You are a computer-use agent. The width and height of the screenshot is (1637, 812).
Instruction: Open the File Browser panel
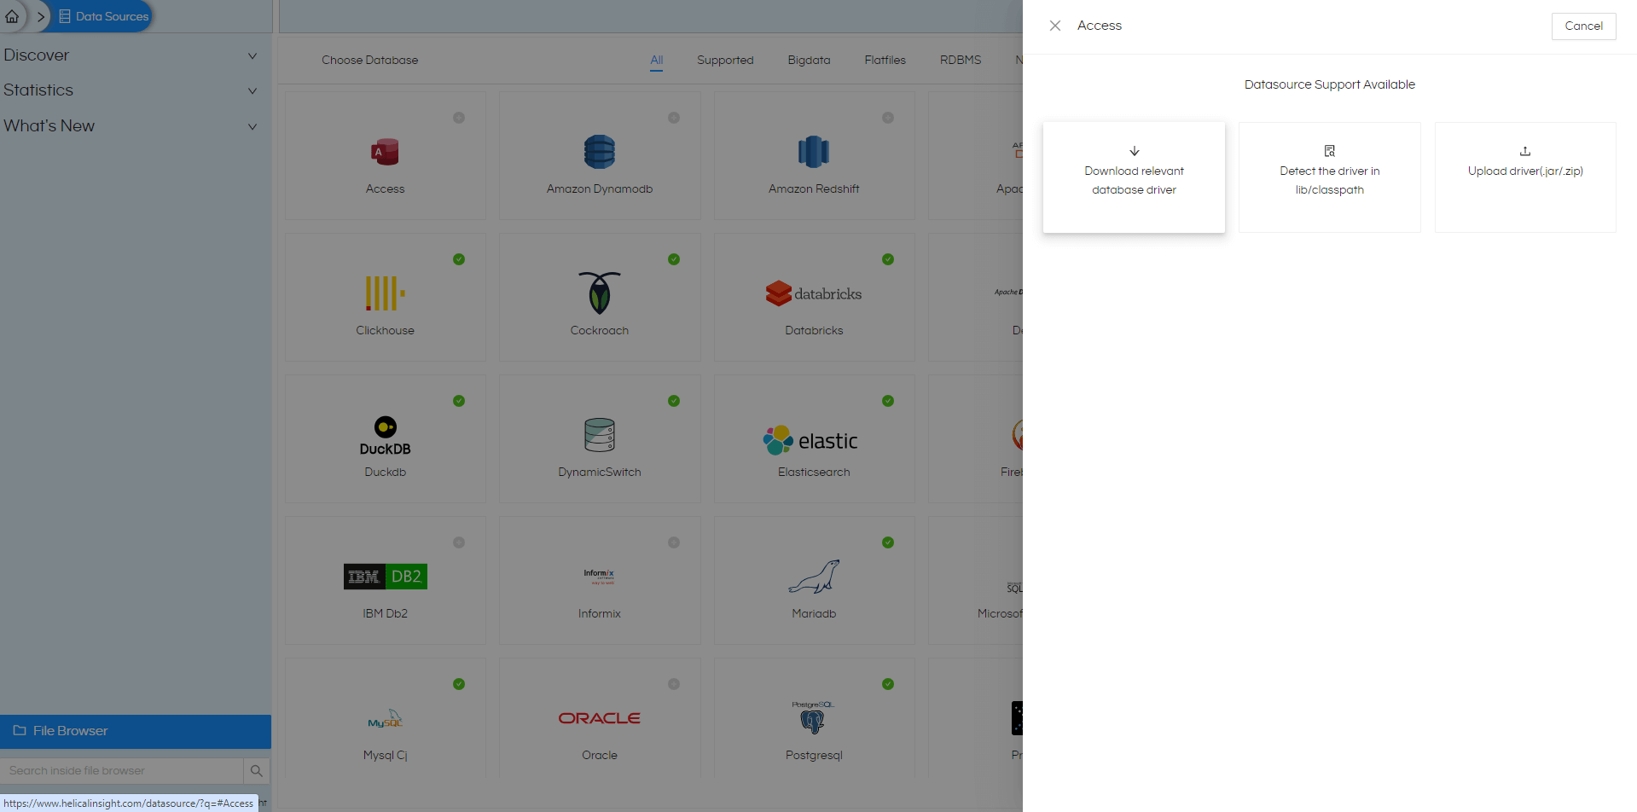(x=136, y=731)
